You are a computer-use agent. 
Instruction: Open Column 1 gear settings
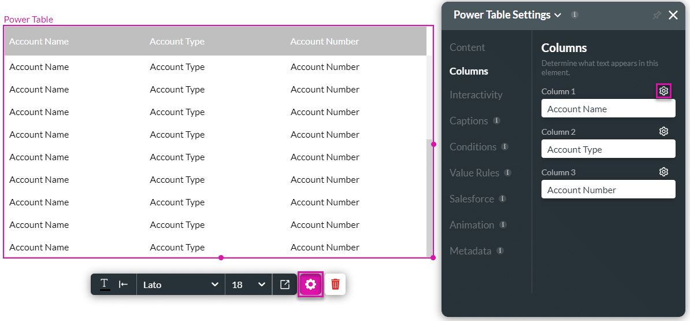point(663,91)
